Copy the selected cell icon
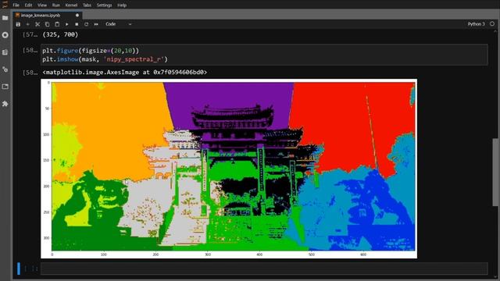 pos(47,24)
